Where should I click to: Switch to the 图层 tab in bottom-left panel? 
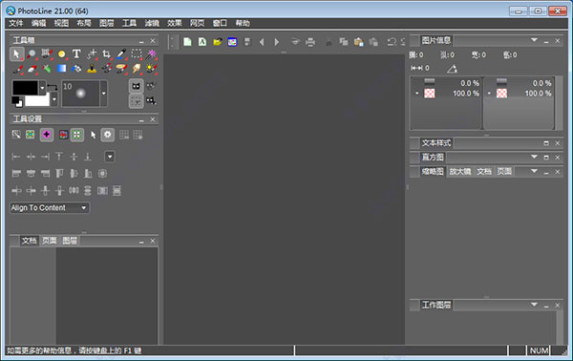click(x=70, y=241)
